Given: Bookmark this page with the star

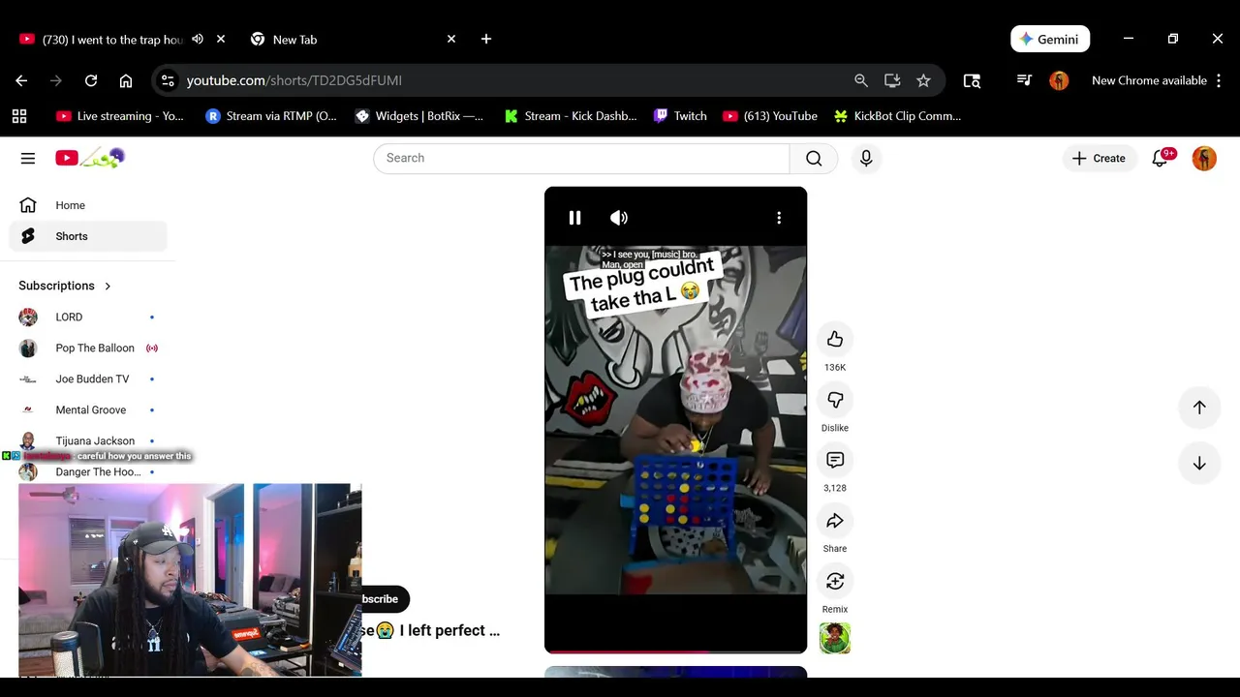Looking at the screenshot, I should (x=923, y=80).
